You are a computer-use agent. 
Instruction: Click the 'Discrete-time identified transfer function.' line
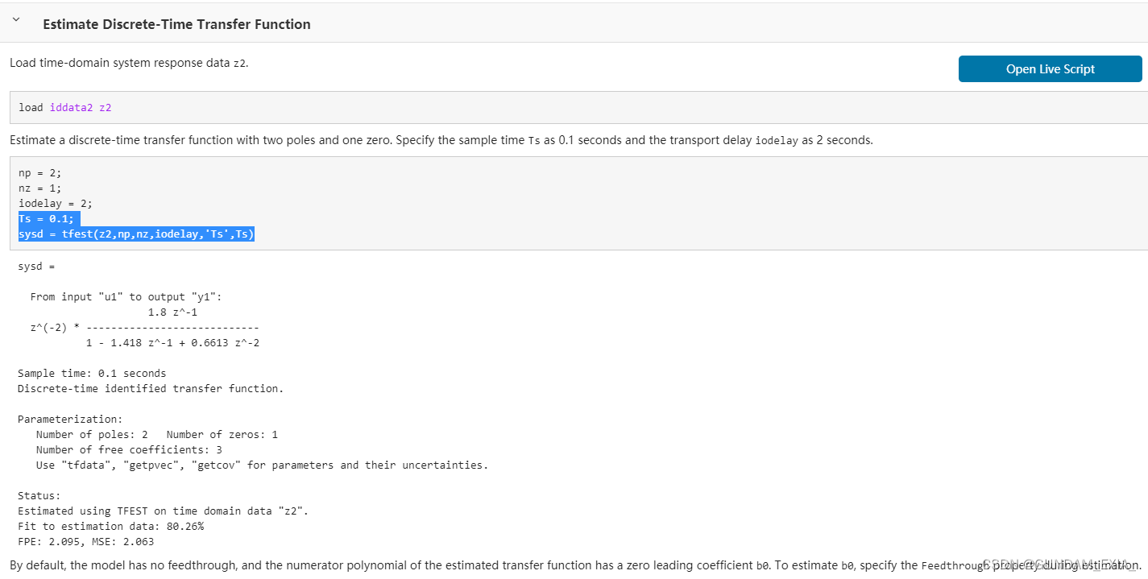151,389
